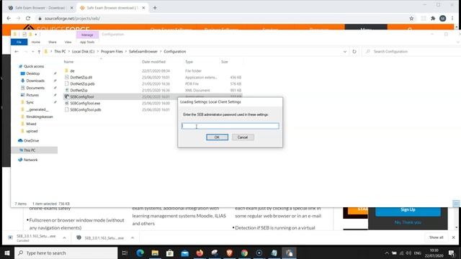461x259 pixels.
Task: Open the _generated_ folder
Action: [x=37, y=109]
